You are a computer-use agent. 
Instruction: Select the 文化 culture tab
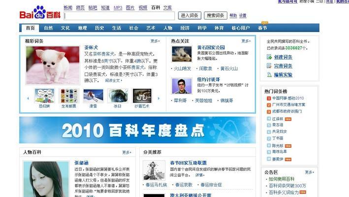65,28
